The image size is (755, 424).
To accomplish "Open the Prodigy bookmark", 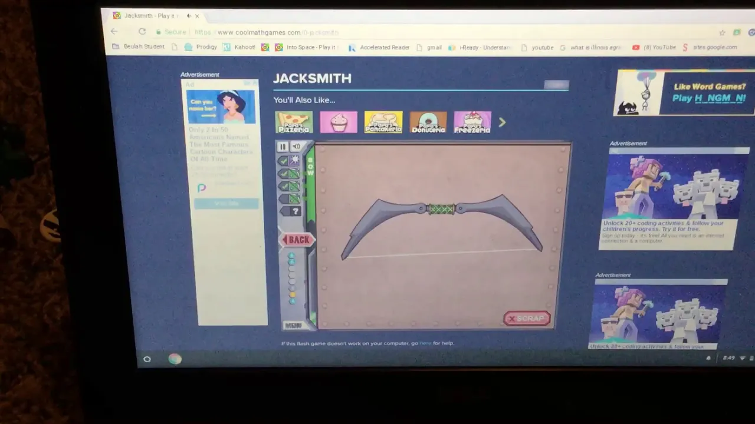I will pos(201,47).
